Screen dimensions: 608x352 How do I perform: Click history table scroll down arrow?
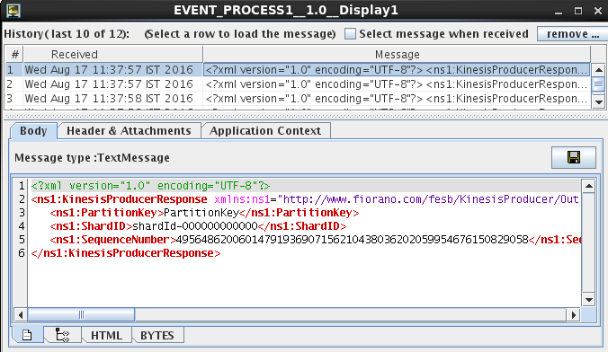click(x=599, y=102)
